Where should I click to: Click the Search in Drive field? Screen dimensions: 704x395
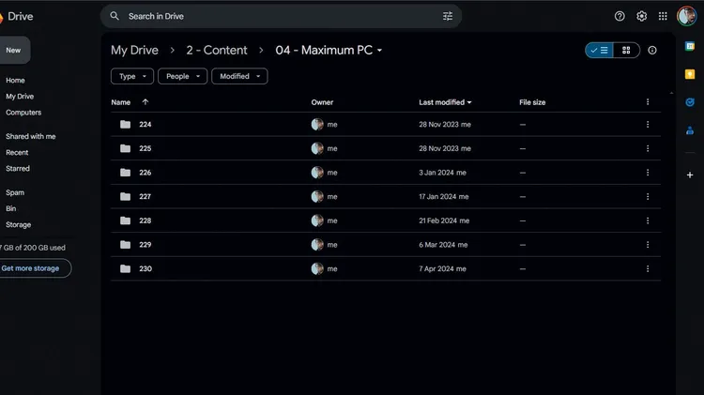tap(281, 16)
